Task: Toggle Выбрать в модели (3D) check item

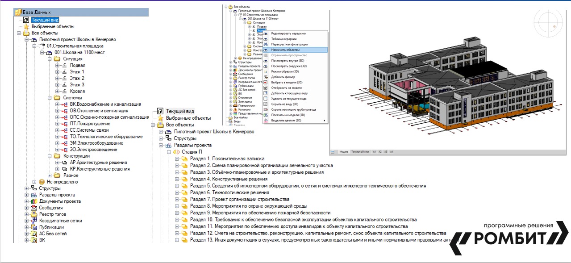Action: pos(266,83)
